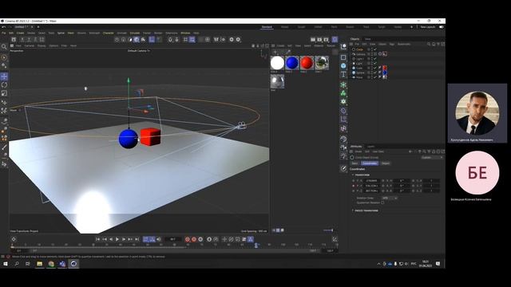Click Go to Start in timeline
511x287 pixels.
(97, 239)
